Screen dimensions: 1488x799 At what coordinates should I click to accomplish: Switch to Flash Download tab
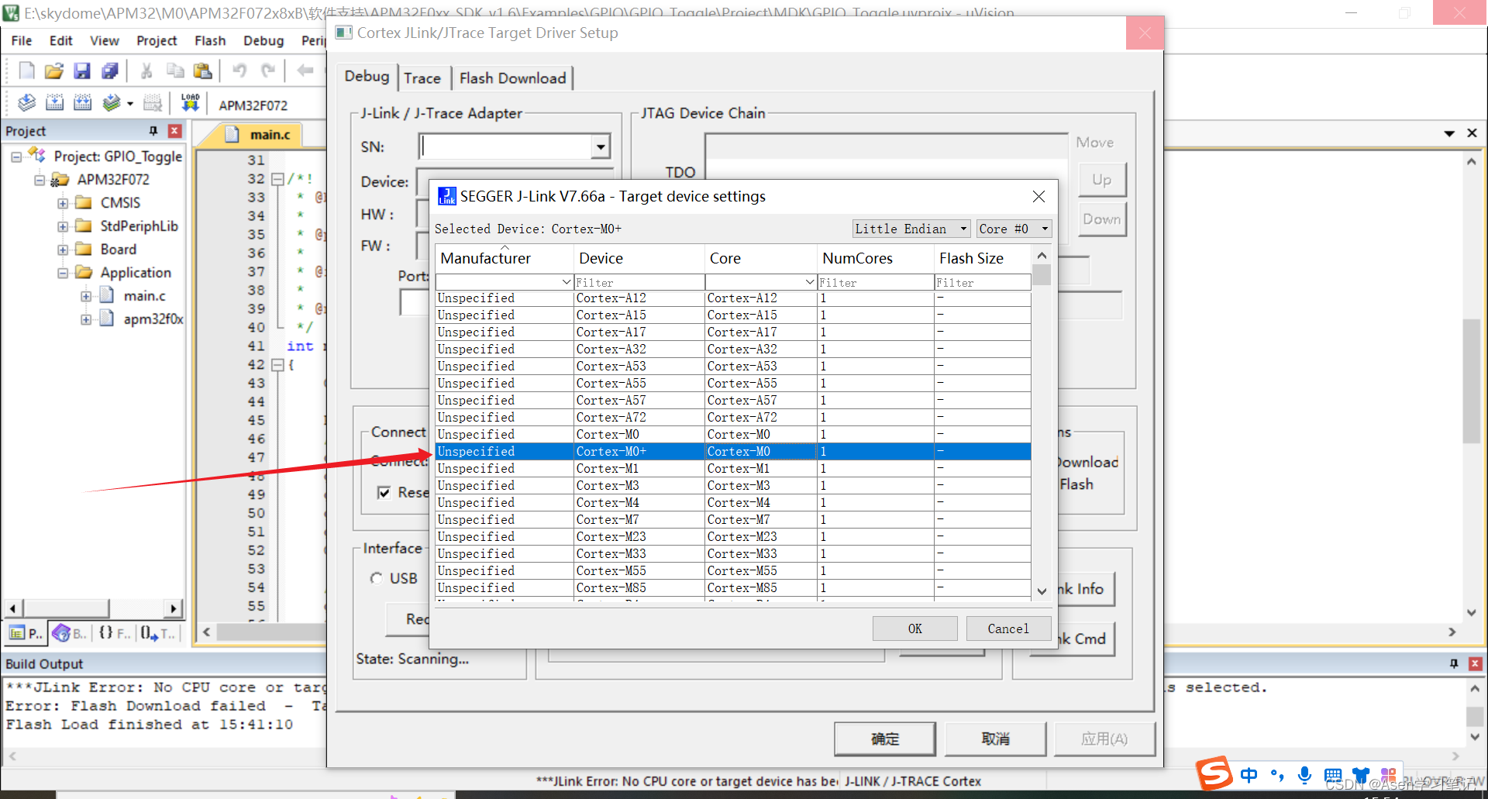coord(512,78)
